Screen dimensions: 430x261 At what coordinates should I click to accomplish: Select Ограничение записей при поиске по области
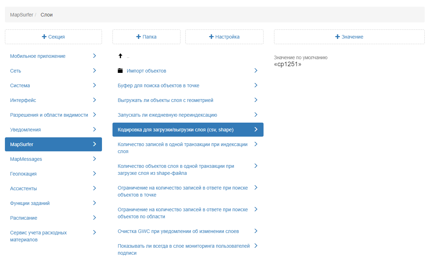188,213
